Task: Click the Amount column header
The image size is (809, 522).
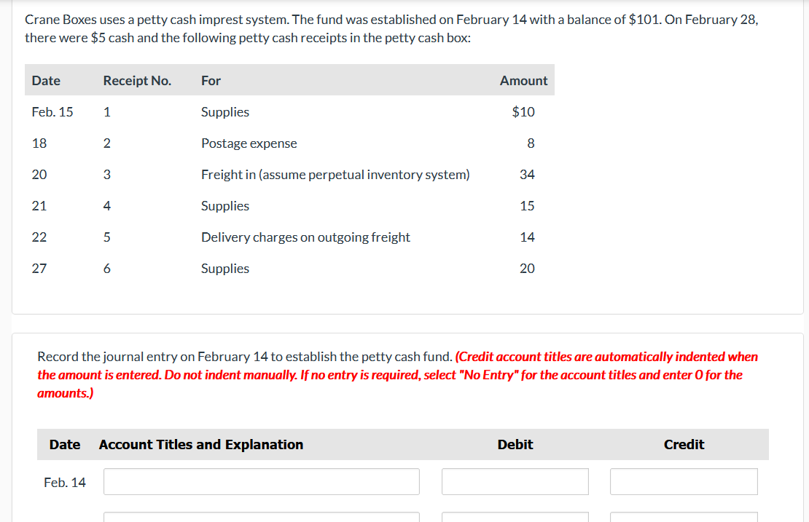Action: point(523,81)
